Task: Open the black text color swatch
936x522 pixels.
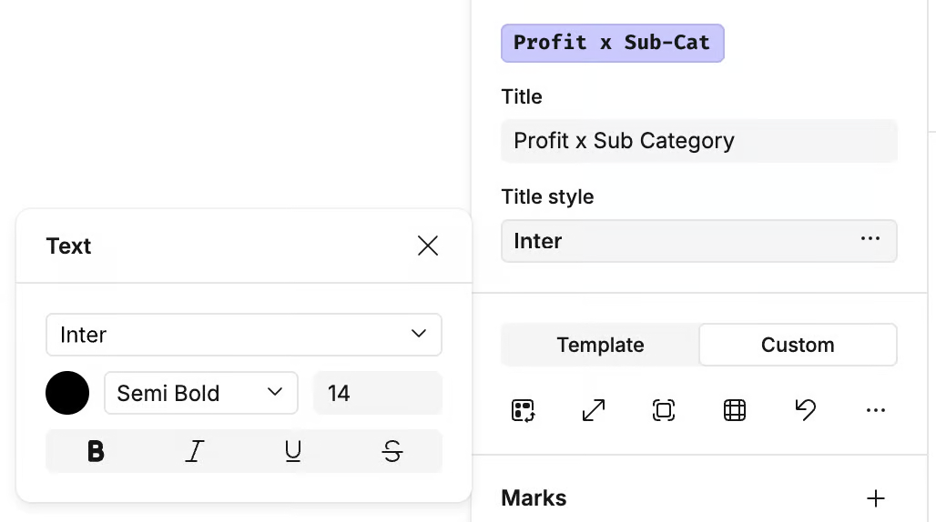Action: [67, 393]
